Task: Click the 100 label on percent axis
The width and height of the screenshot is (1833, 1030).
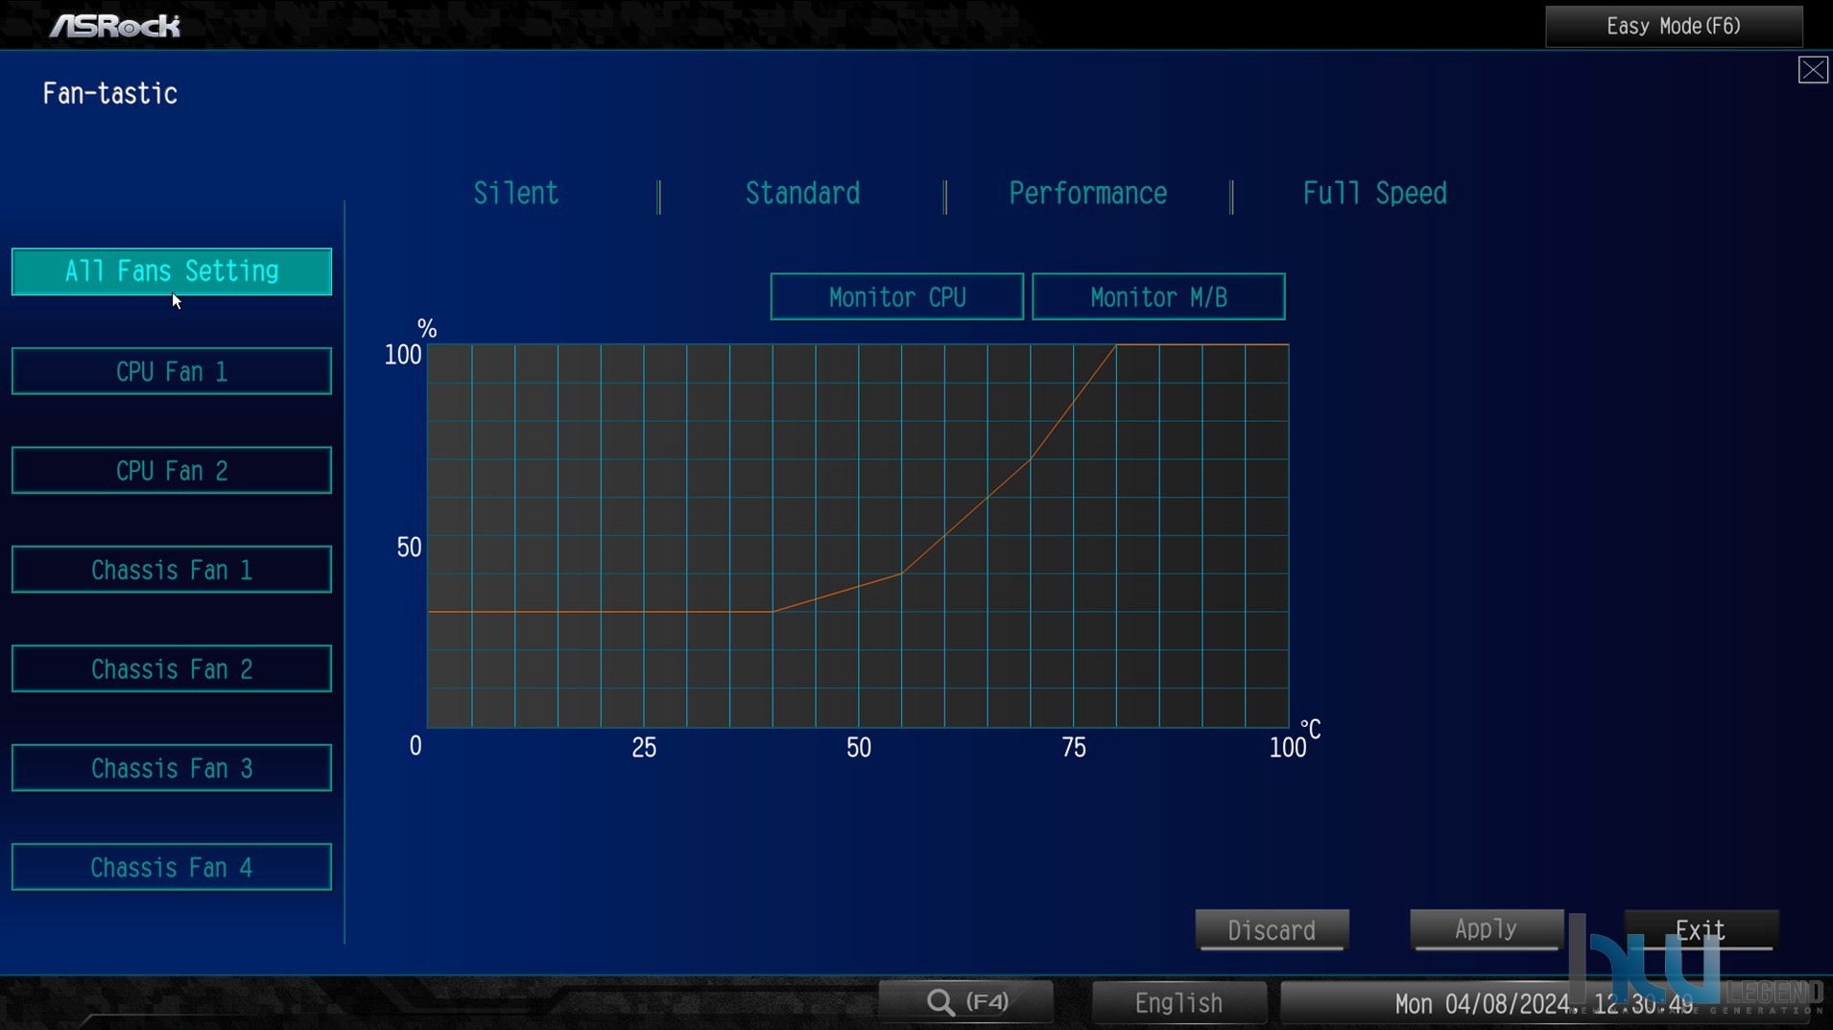Action: (403, 355)
